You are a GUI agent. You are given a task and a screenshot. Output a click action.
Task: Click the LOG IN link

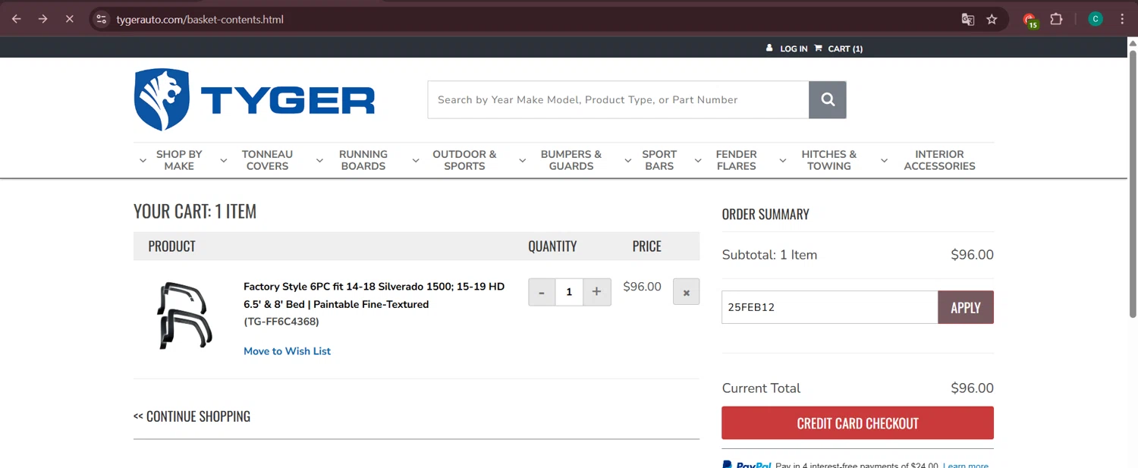click(794, 49)
